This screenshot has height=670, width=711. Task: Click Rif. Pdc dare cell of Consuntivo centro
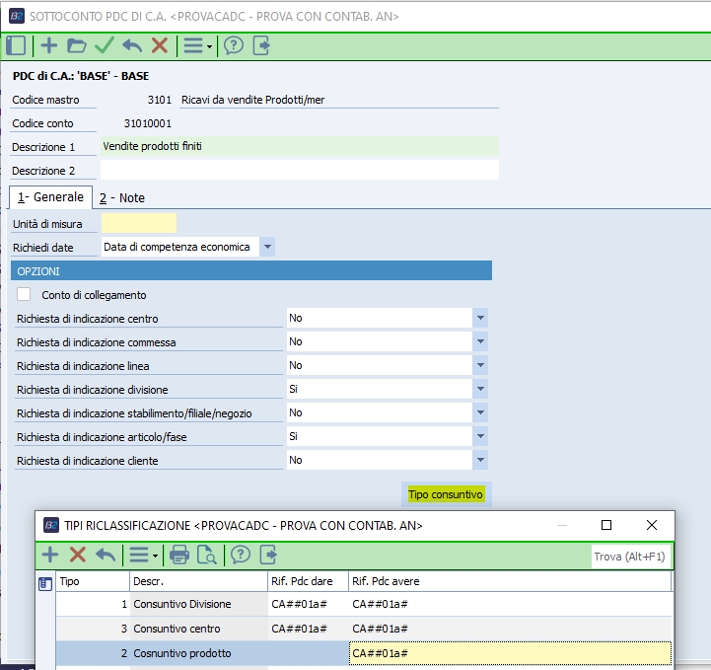(308, 629)
